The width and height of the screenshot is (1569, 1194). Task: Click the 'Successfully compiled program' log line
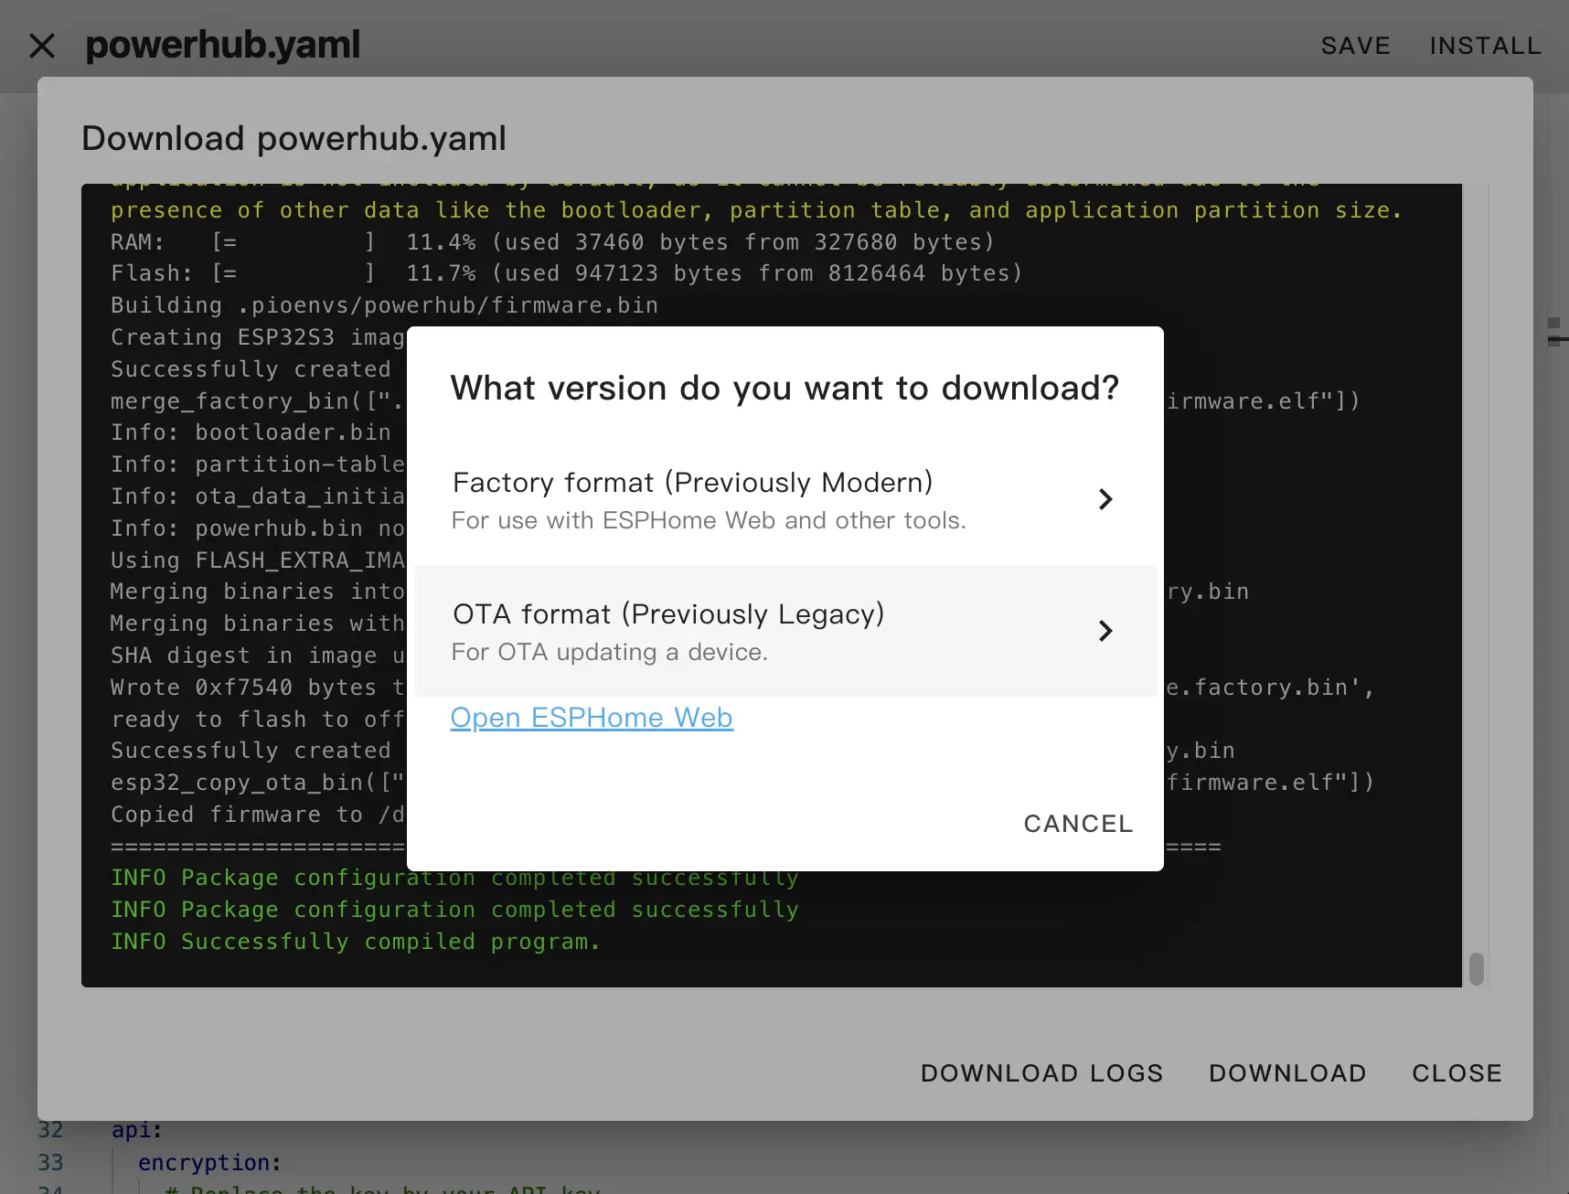click(x=355, y=942)
